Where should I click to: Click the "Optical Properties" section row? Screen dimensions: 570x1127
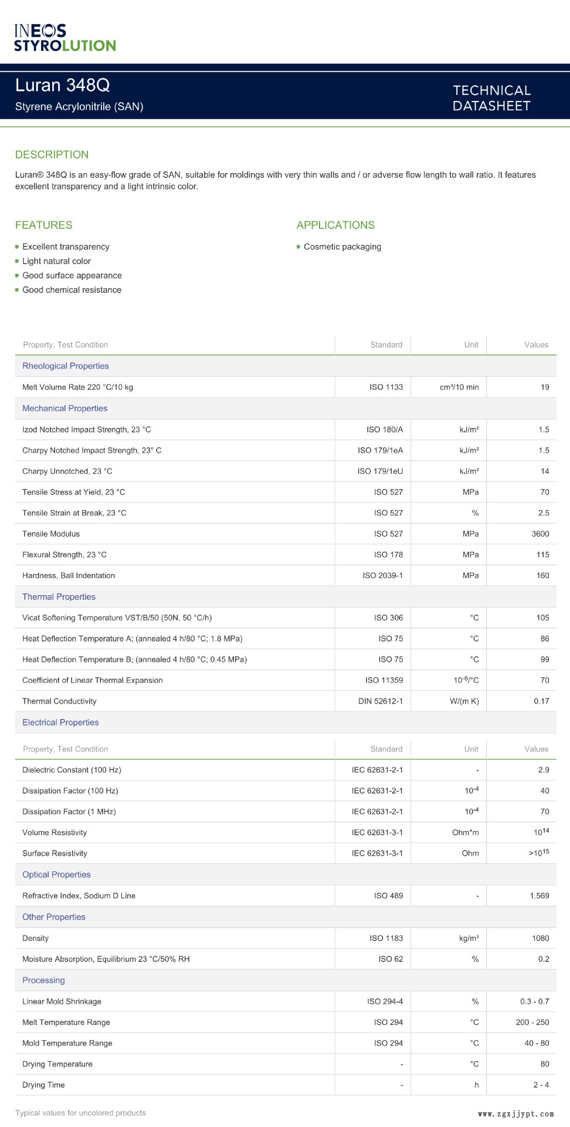286,874
